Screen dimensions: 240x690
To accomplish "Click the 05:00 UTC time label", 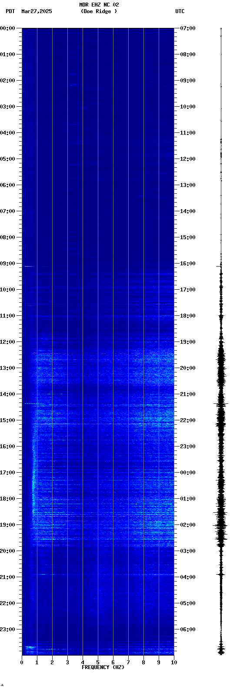I will [188, 603].
